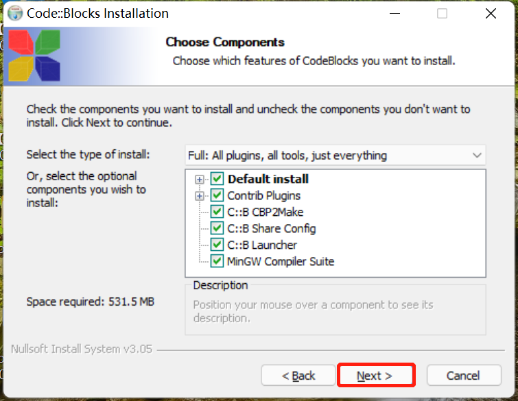Click the Code::Blocks installer title bar icon
Image resolution: width=518 pixels, height=401 pixels.
coord(14,13)
